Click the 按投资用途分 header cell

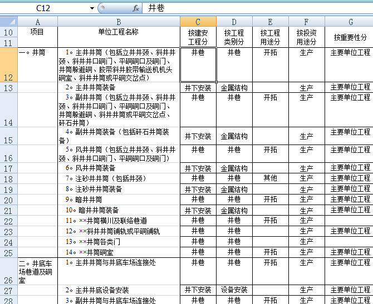pos(306,37)
